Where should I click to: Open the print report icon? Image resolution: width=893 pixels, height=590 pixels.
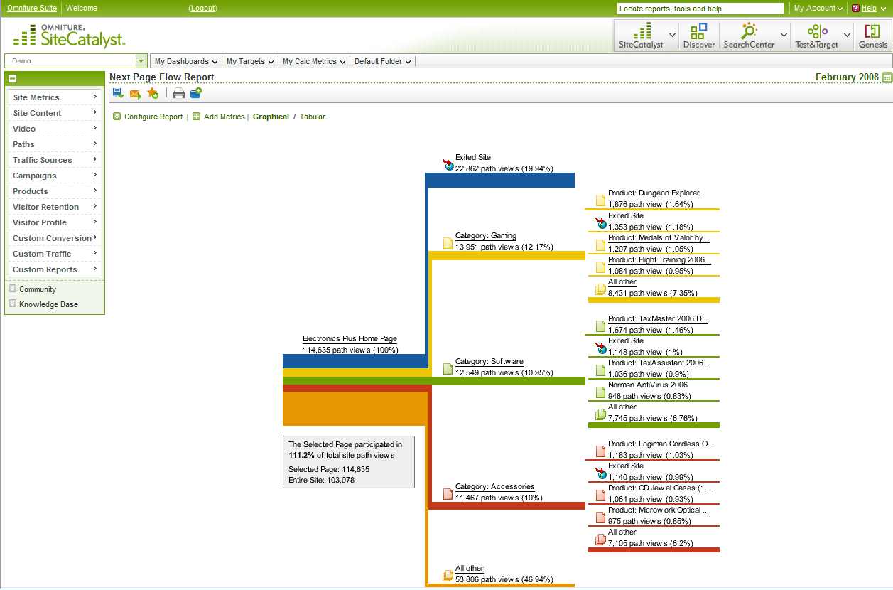pos(178,92)
